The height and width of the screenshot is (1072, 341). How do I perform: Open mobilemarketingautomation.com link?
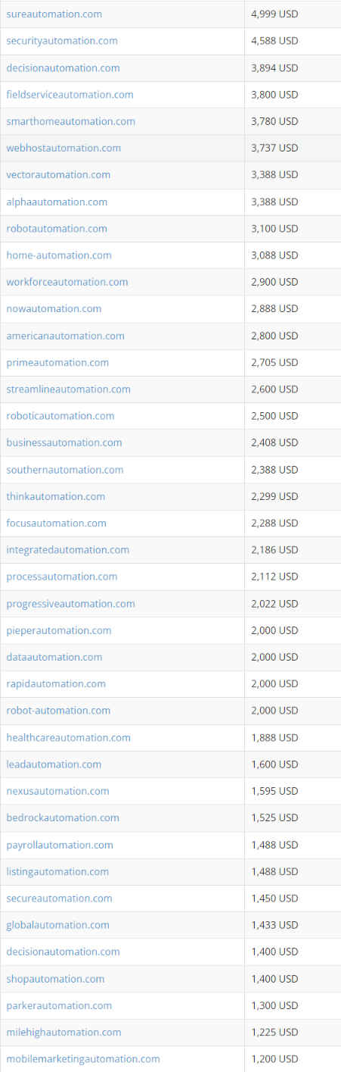click(x=83, y=1059)
